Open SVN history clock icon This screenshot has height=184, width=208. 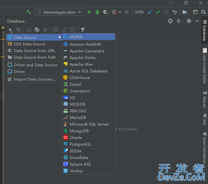pos(166,12)
